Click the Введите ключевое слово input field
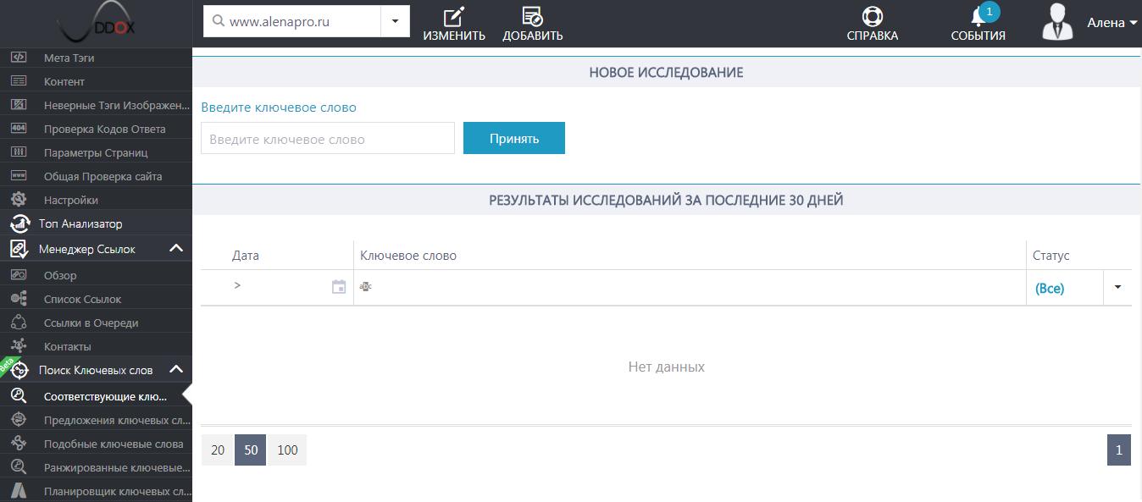1142x502 pixels. tap(327, 139)
